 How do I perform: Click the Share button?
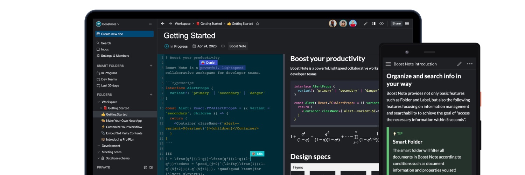[x=396, y=24]
